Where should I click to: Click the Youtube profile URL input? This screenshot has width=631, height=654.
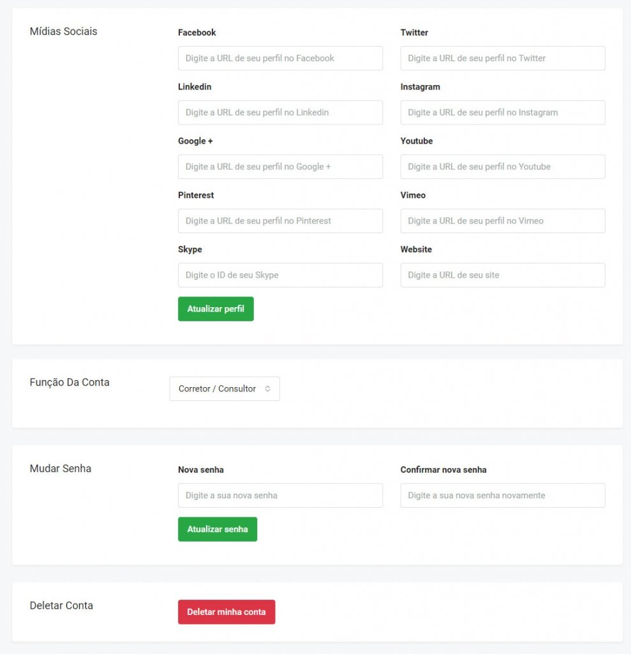(x=502, y=167)
